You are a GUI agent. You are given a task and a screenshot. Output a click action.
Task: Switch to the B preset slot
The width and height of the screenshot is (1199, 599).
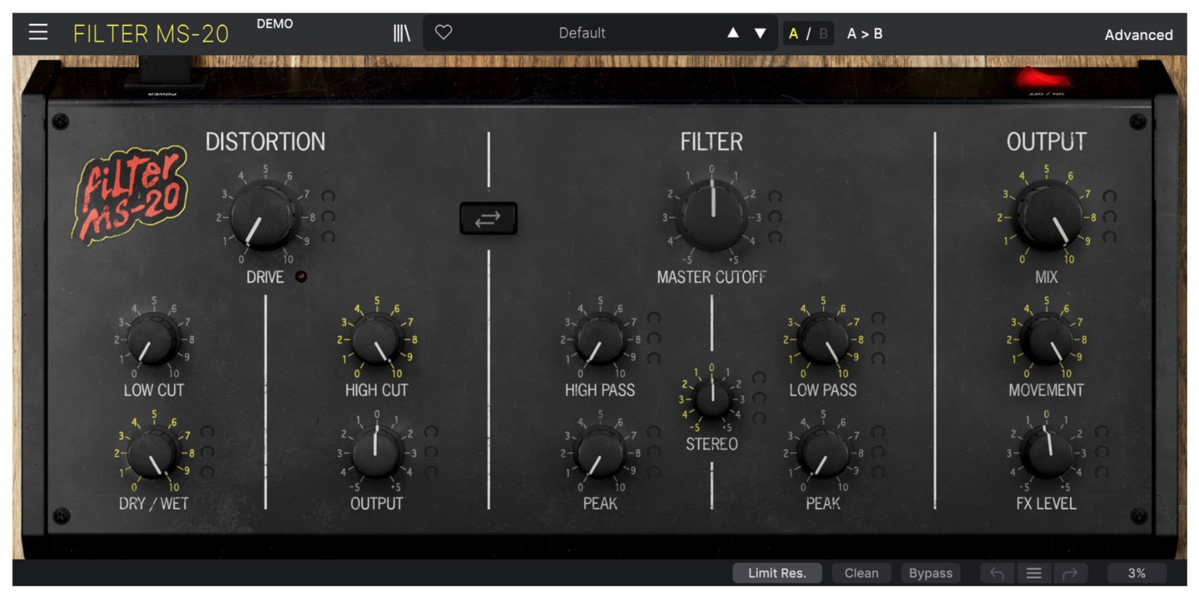tap(823, 33)
